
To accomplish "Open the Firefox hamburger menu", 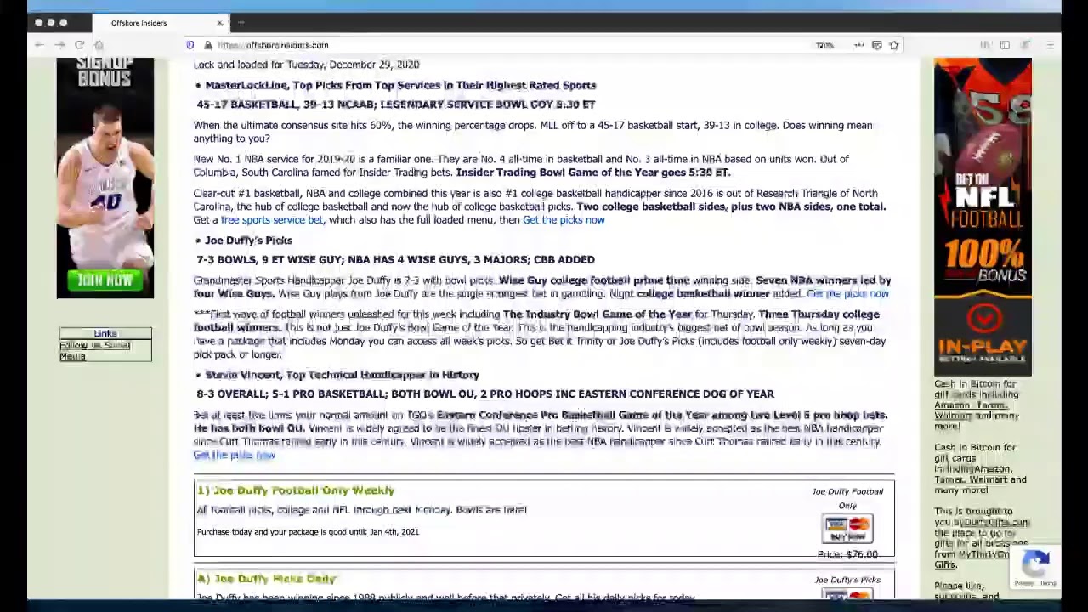I will tap(1051, 45).
